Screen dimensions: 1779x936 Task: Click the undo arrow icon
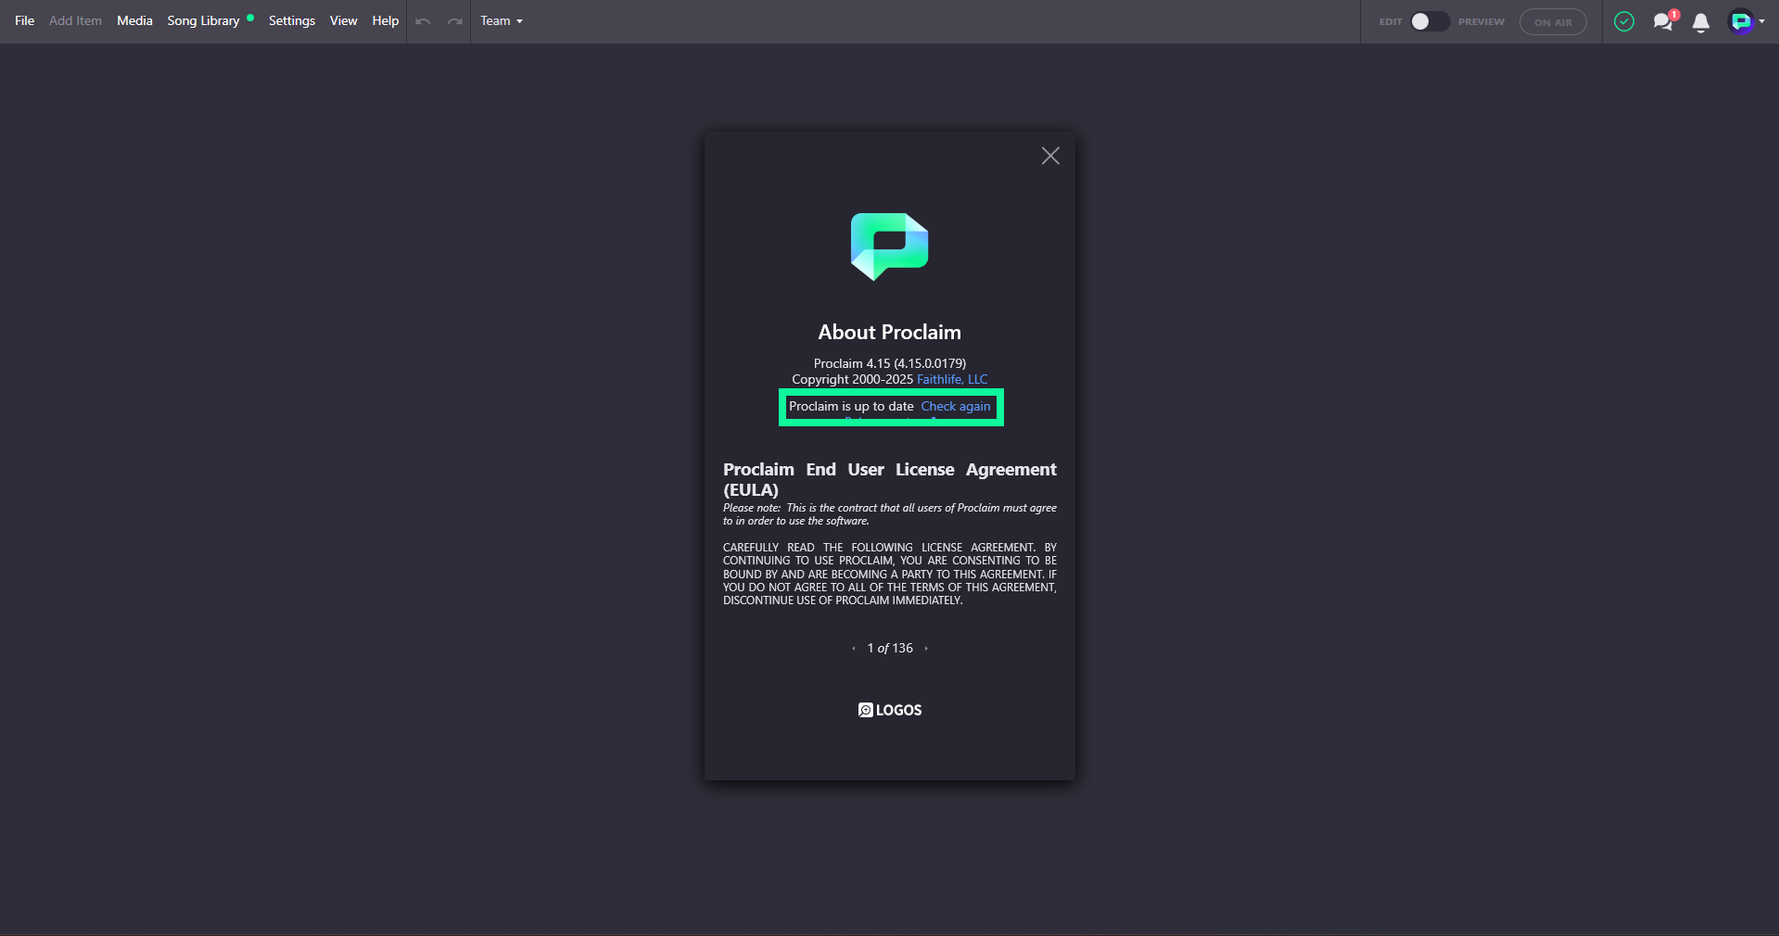(423, 21)
